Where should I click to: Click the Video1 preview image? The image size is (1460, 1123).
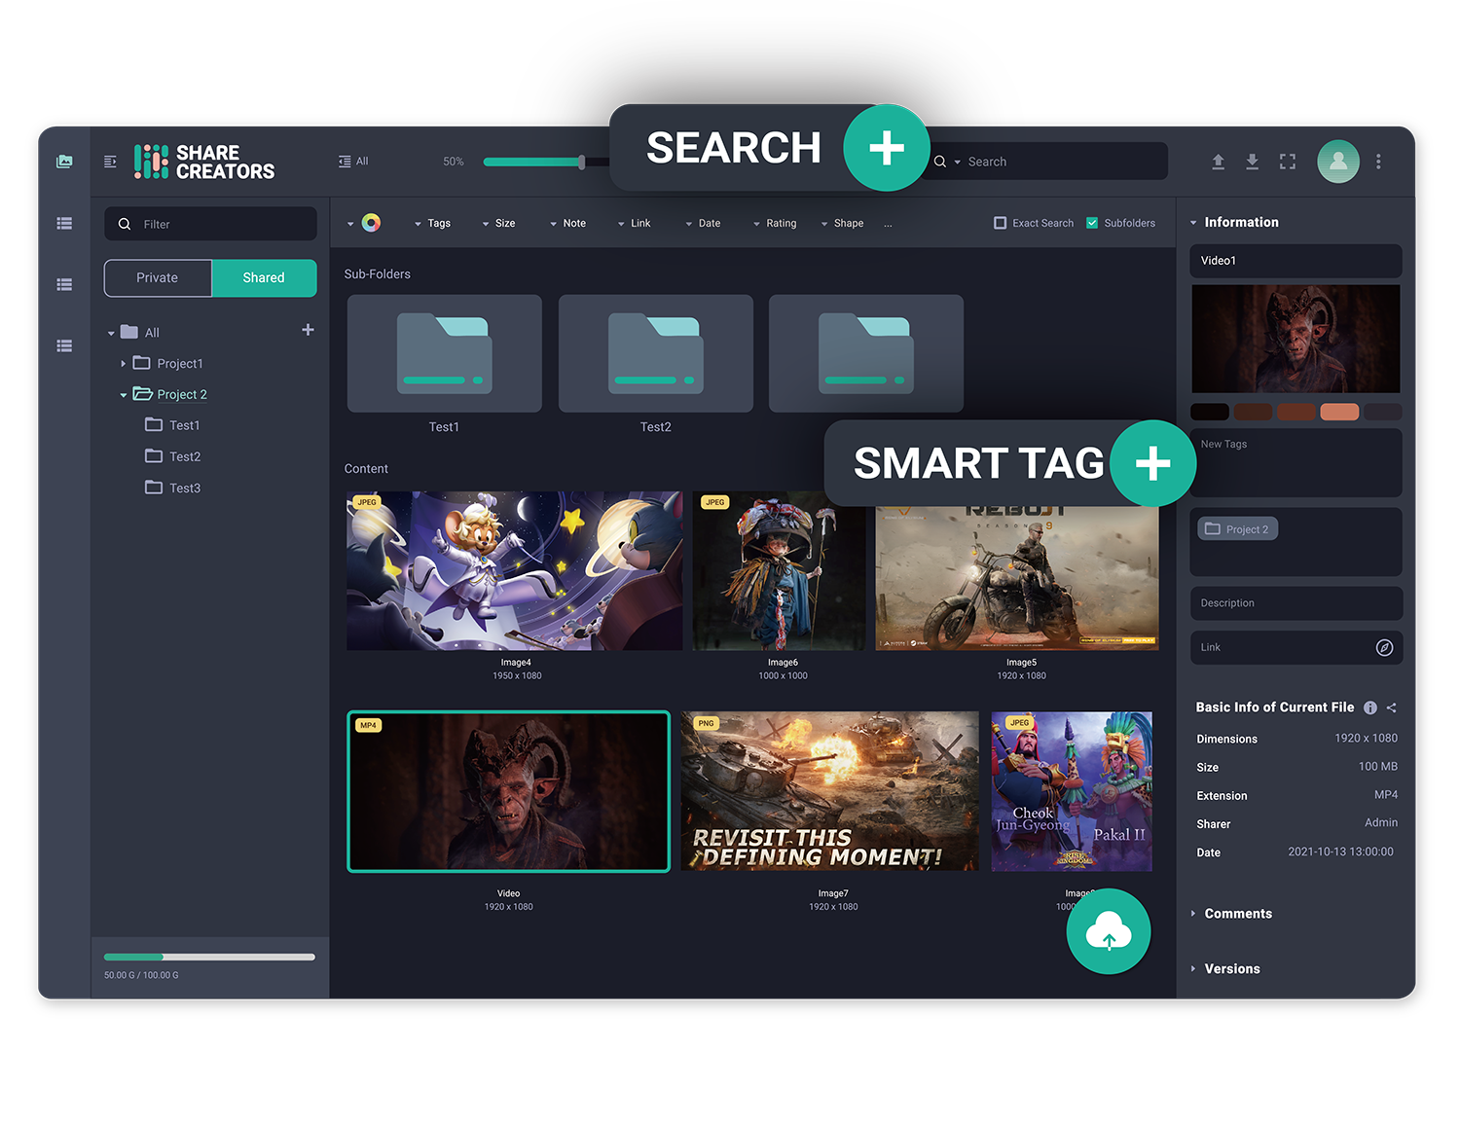(x=1296, y=339)
